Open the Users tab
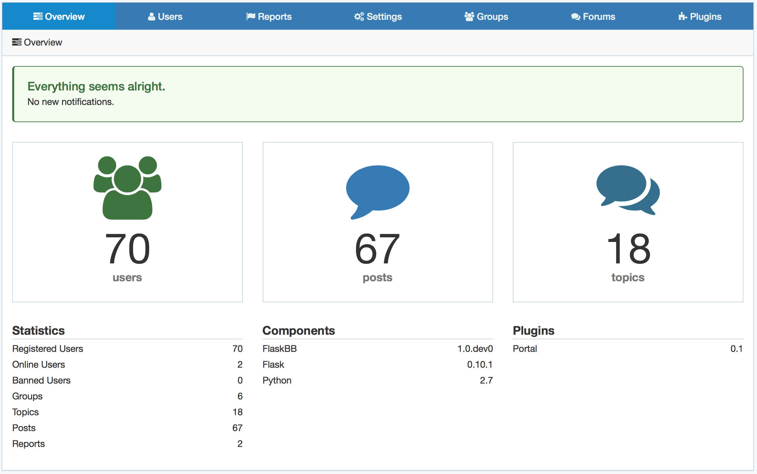 170,17
